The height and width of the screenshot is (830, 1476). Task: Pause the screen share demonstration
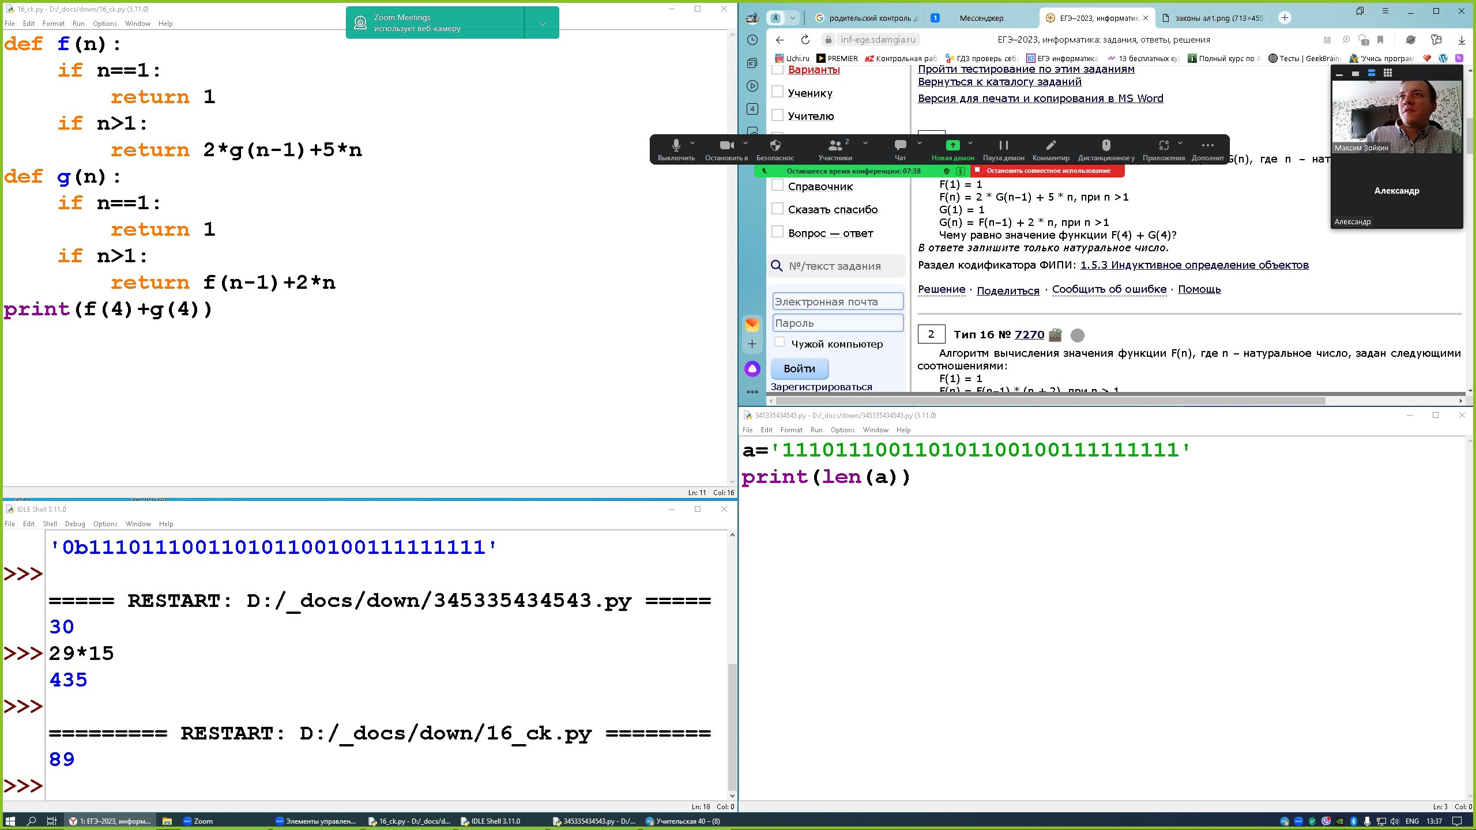click(1003, 145)
